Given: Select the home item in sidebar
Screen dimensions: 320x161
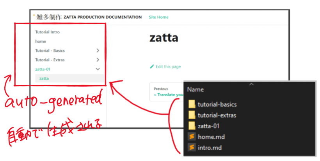Looking at the screenshot, I should [41, 41].
